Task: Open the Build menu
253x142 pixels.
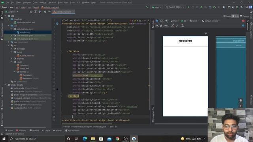Action: click(60, 2)
